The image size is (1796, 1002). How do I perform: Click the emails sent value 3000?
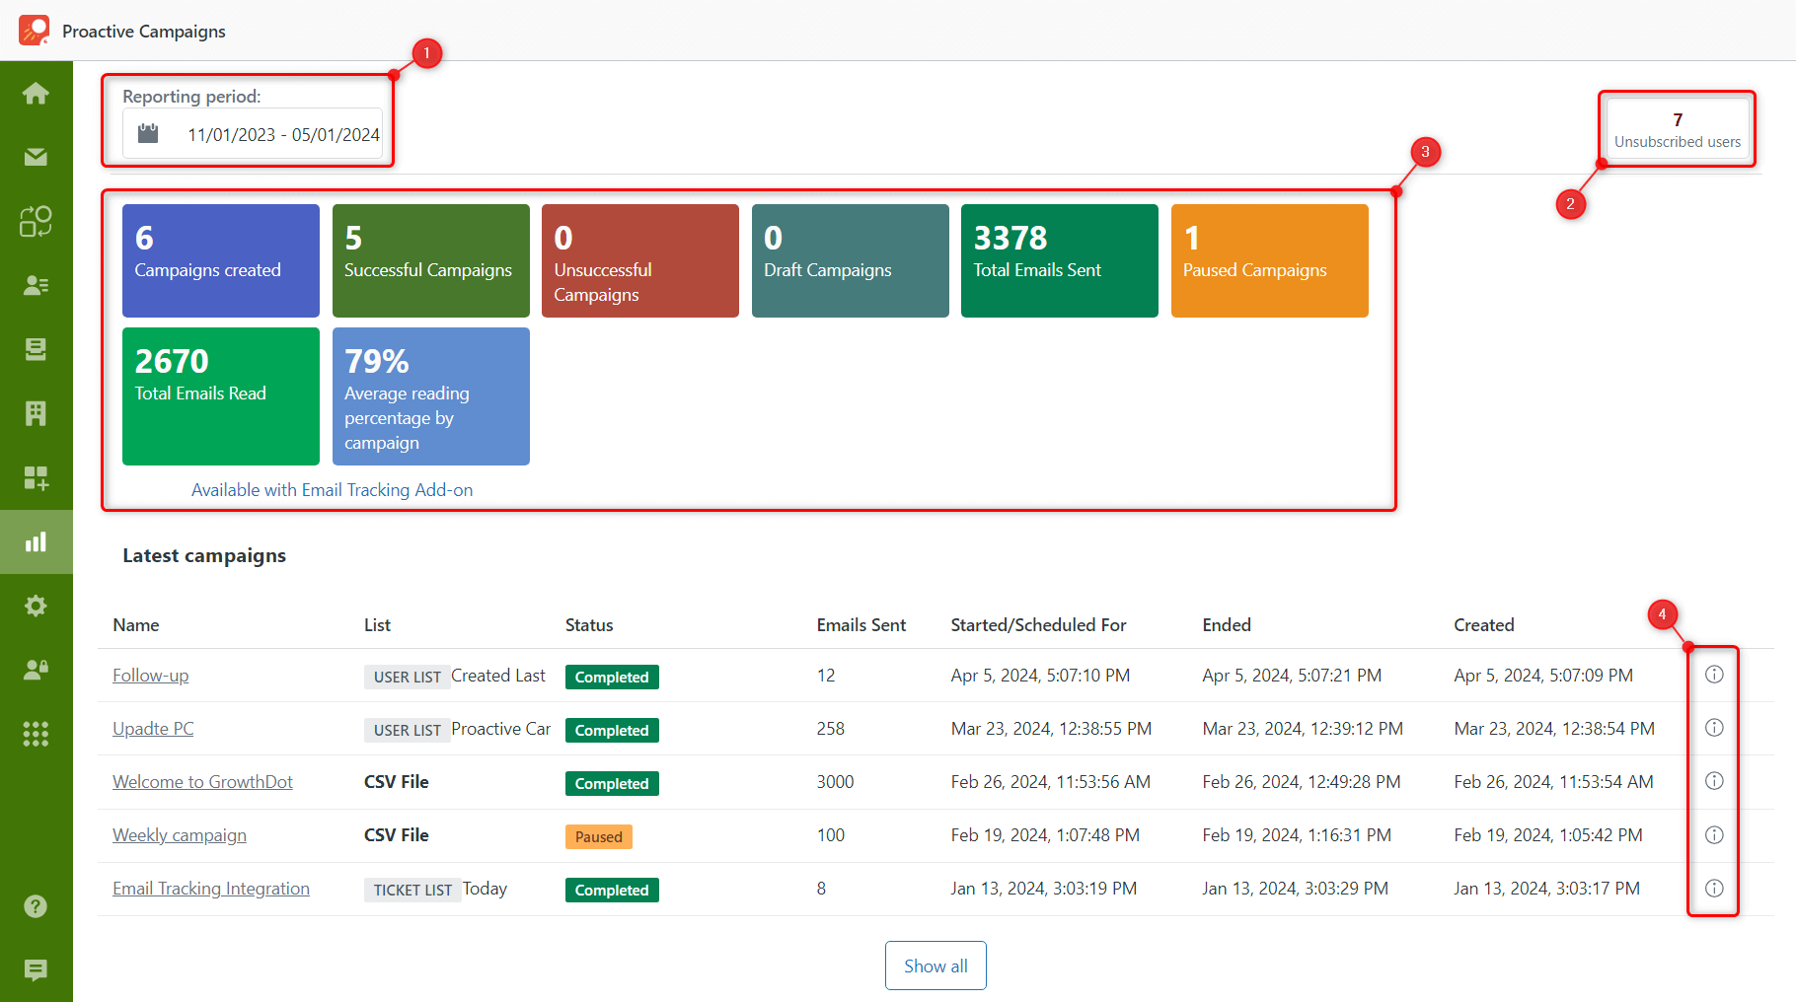click(x=835, y=782)
